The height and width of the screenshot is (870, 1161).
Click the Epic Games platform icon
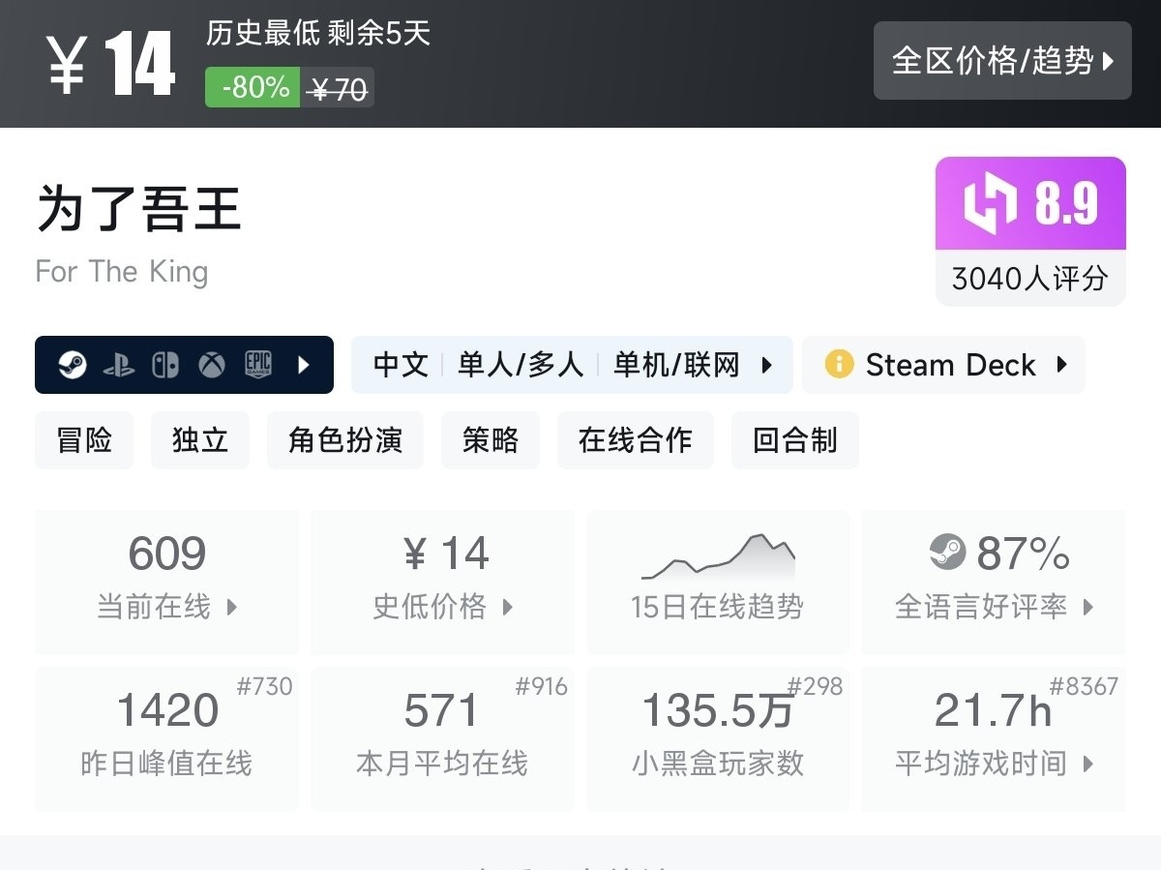tap(258, 365)
